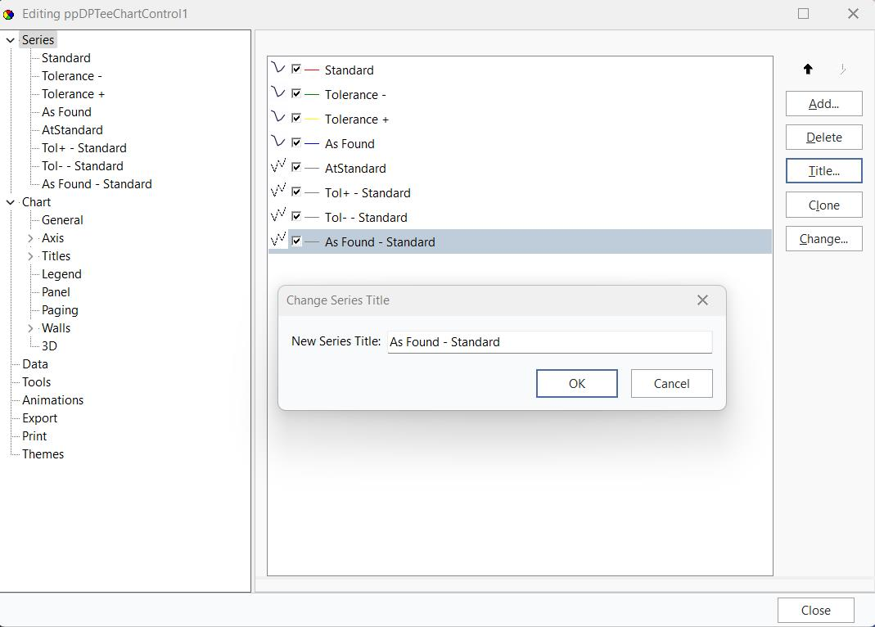875x627 pixels.
Task: Uncheck the Standard series checkbox
Action: pyautogui.click(x=296, y=70)
